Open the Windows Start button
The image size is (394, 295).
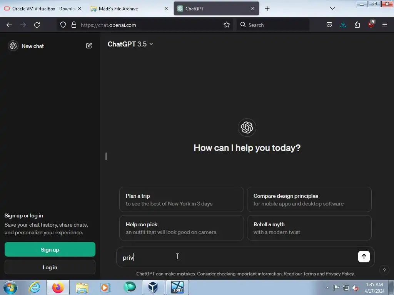coord(10,287)
